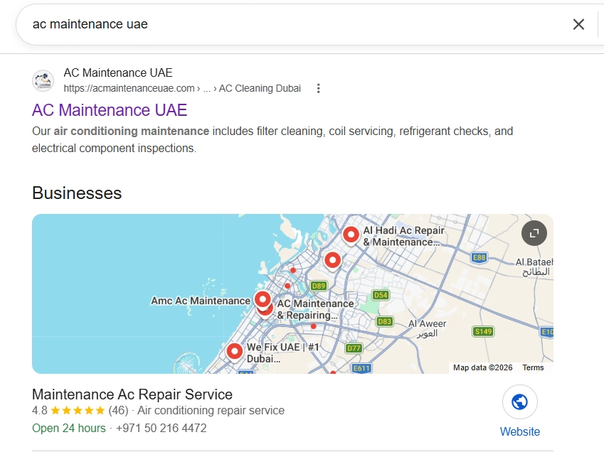The image size is (604, 452).
Task: Open the map Terms link
Action: (533, 367)
